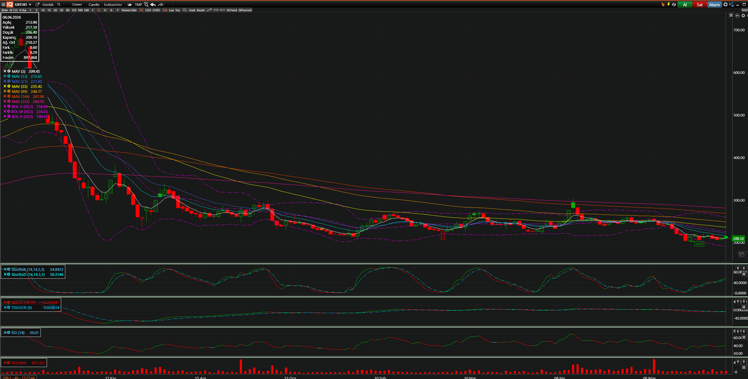Open saved chart folder icon
Viewport: 748px width, 379px height.
129,4
